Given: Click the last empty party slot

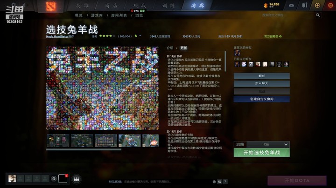Looking at the screenshot, I should tap(45, 179).
